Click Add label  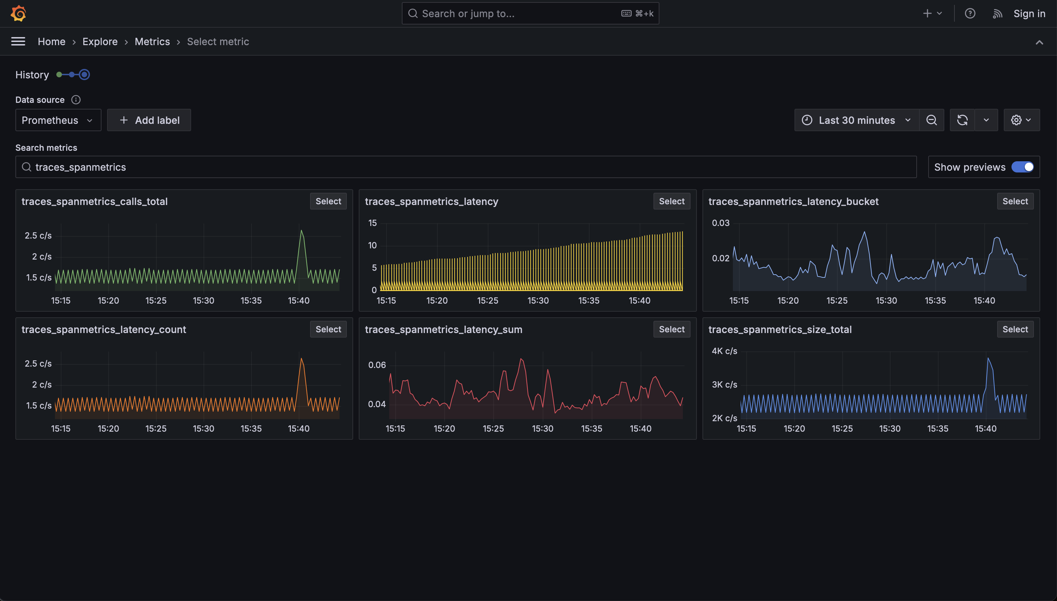[149, 120]
